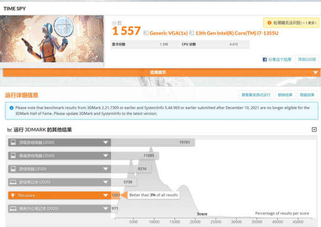Click the 5000 tick on chart axis

click(x=133, y=222)
